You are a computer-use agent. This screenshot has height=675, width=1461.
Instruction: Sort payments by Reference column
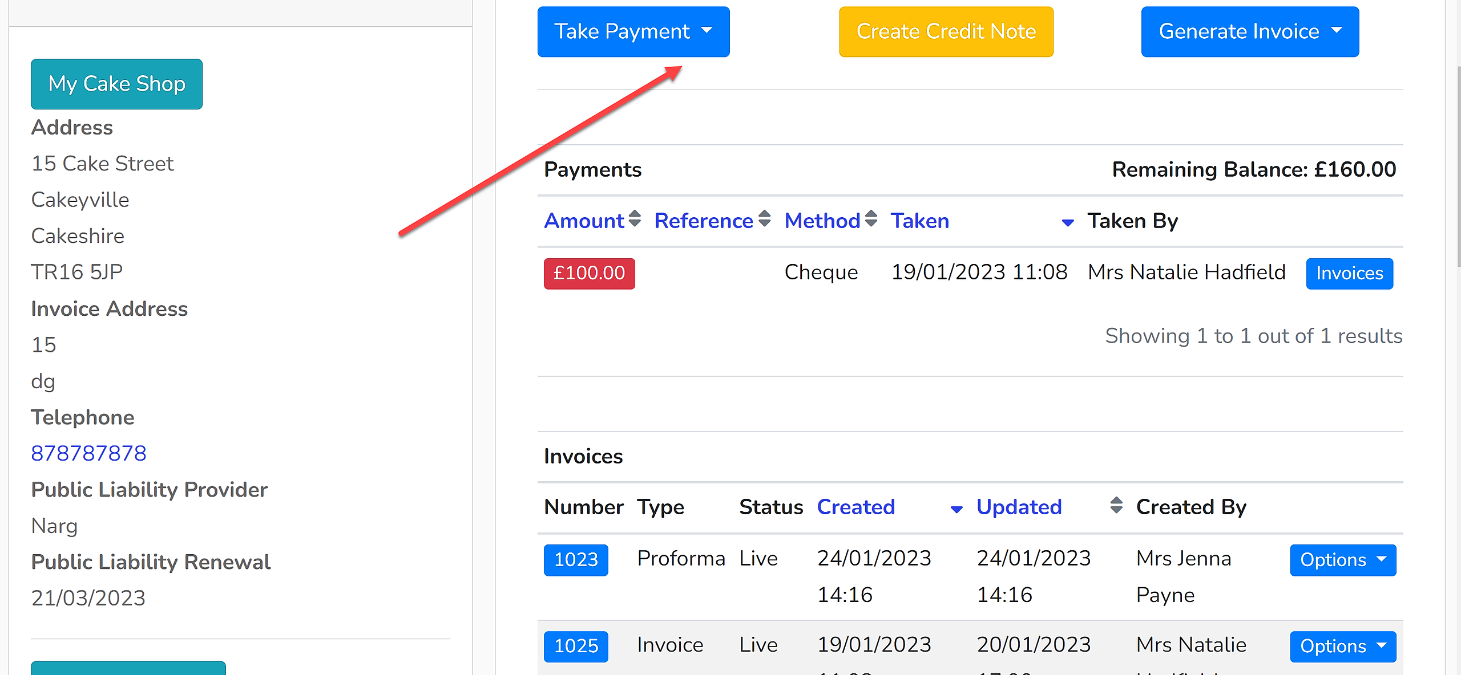712,221
